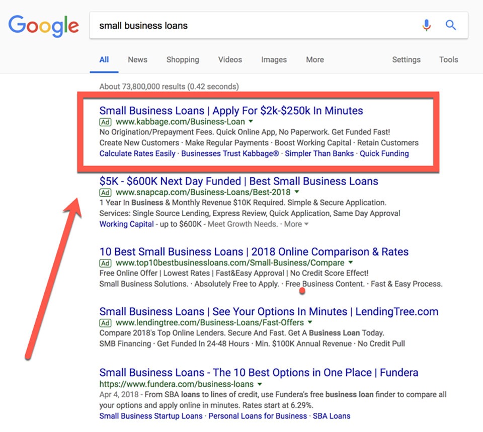Viewport: 483px width, 432px height.
Task: Switch to the Shopping tab
Action: pos(183,59)
